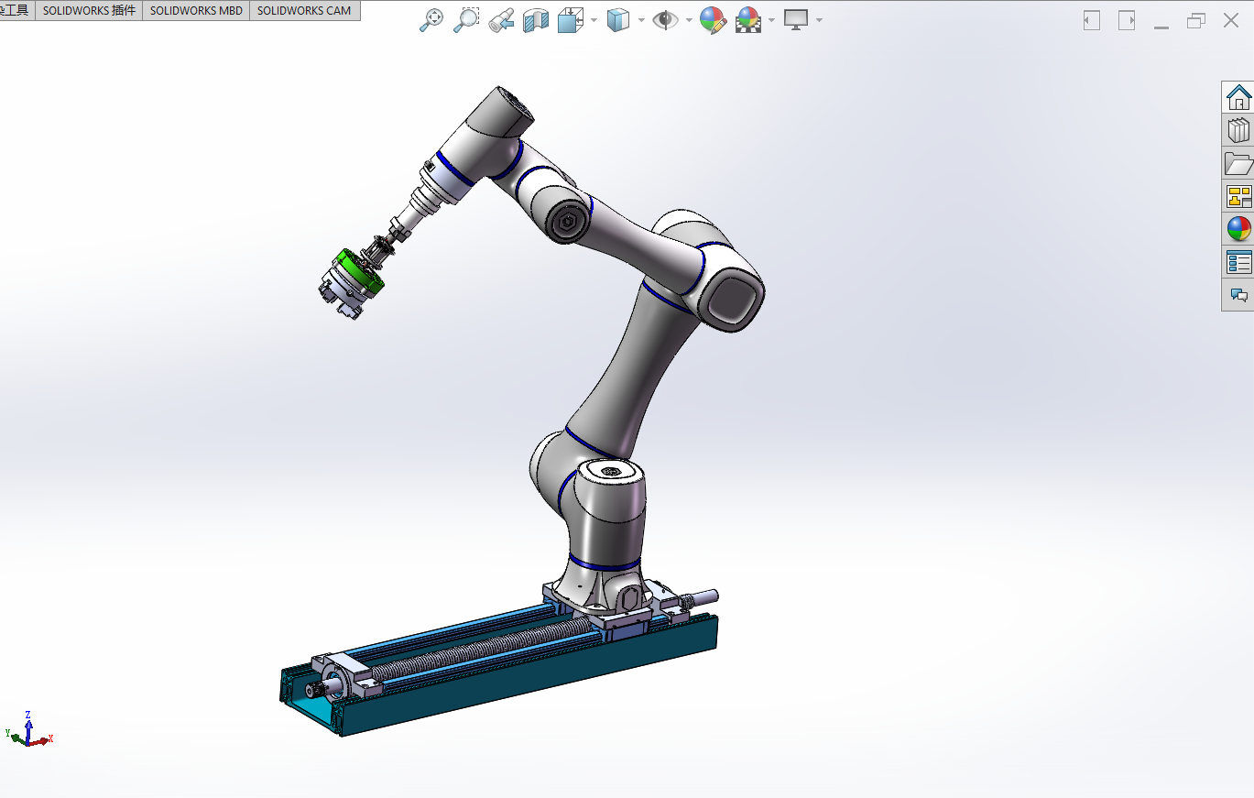Screen dimensions: 1254x798
Task: Click the partially visible 工具 tab
Action: pos(16,11)
